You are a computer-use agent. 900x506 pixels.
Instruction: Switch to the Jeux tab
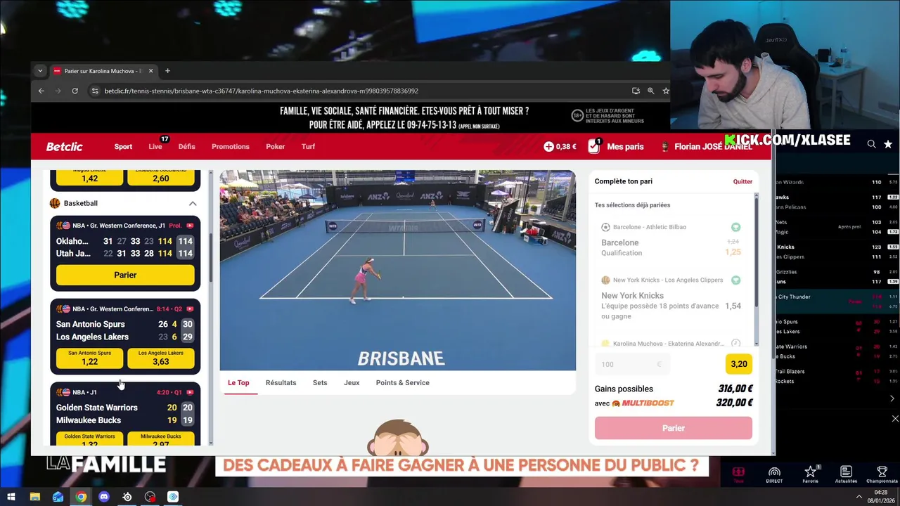(352, 383)
